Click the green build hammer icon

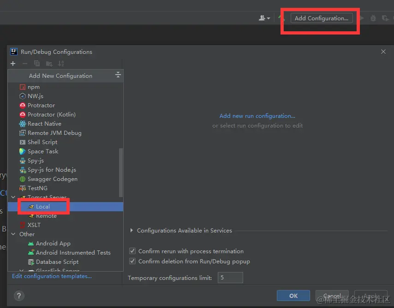click(x=281, y=18)
